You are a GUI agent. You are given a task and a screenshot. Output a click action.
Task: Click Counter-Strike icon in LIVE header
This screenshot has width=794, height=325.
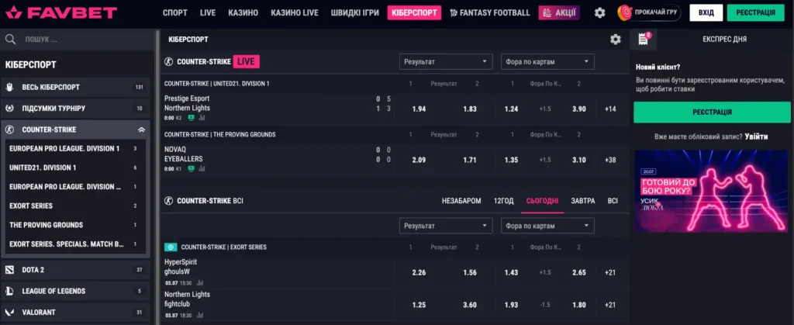click(168, 62)
